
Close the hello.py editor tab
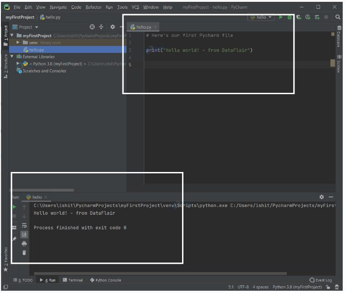155,27
